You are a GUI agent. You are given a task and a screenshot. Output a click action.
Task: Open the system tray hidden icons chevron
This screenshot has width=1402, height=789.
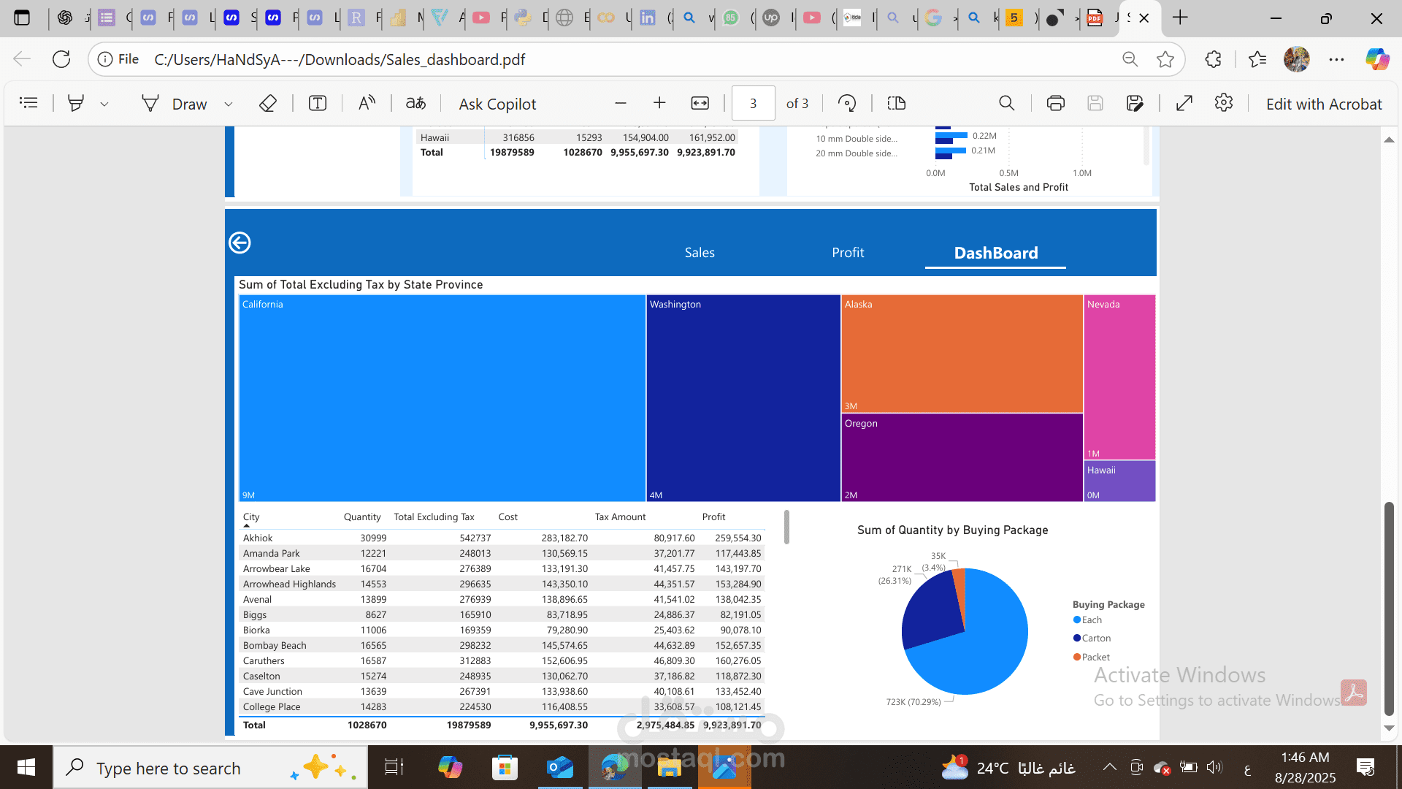(x=1109, y=767)
